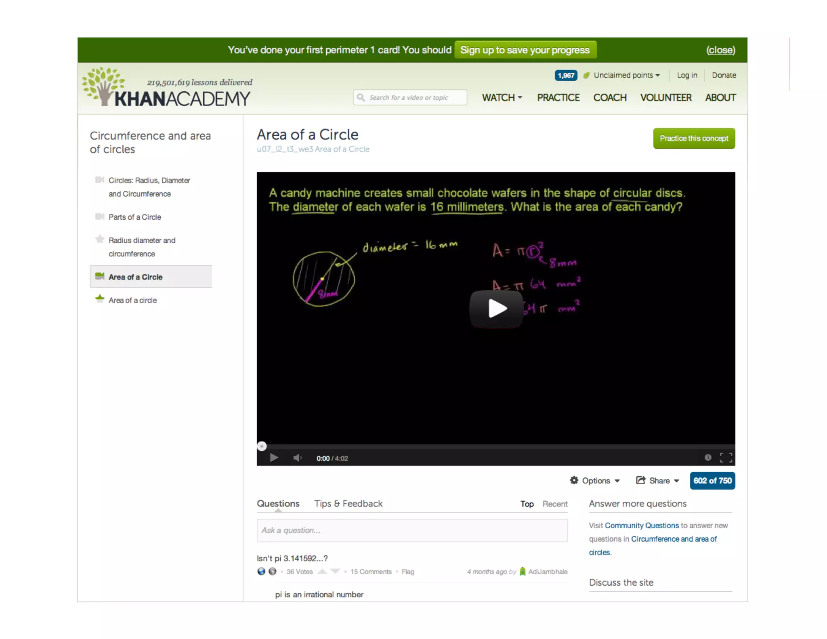827x639 pixels.
Task: Click the large play button overlay on video
Action: click(496, 309)
